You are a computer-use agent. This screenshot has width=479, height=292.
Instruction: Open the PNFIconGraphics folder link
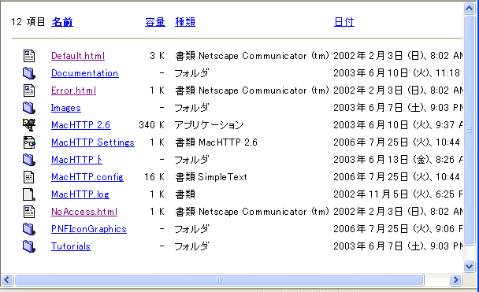pyautogui.click(x=89, y=229)
